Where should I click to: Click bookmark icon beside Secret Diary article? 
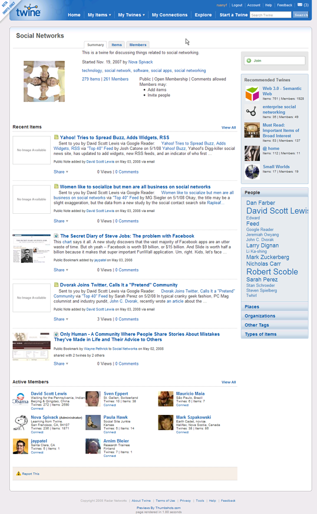tap(56, 236)
